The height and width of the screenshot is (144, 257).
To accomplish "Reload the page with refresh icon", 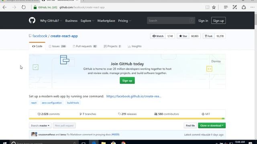I will pos(24,7).
